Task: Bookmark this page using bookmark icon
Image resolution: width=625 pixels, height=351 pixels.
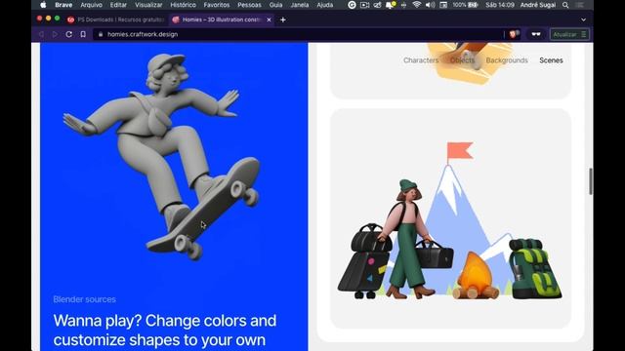Action: click(83, 35)
